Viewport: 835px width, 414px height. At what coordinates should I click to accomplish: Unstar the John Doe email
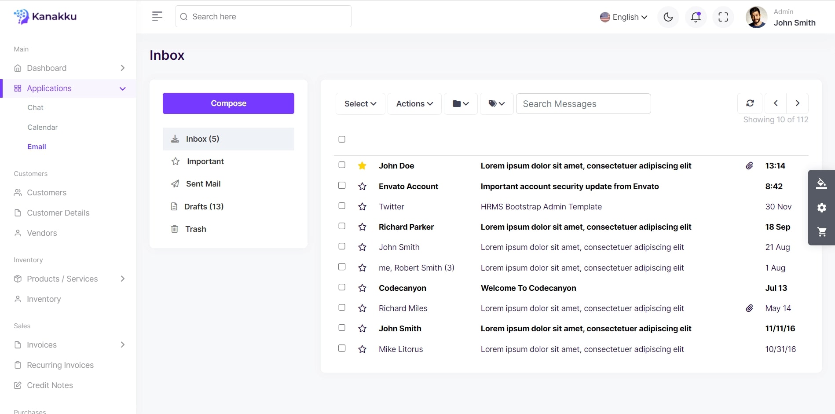[362, 166]
